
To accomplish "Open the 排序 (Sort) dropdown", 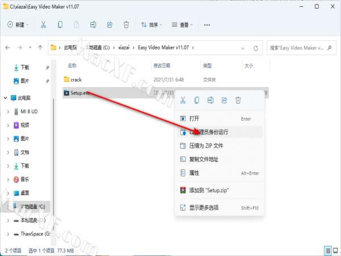I will pos(151,25).
